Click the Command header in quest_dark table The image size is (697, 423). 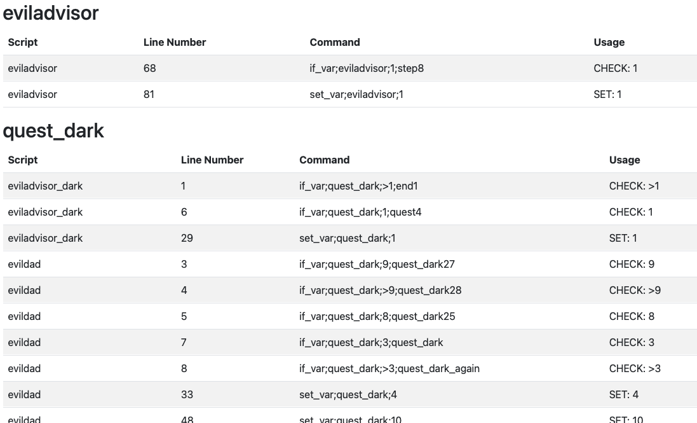324,160
